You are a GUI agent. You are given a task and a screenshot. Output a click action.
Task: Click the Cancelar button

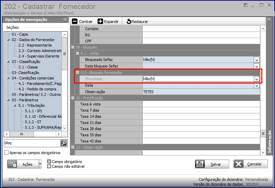(251, 164)
